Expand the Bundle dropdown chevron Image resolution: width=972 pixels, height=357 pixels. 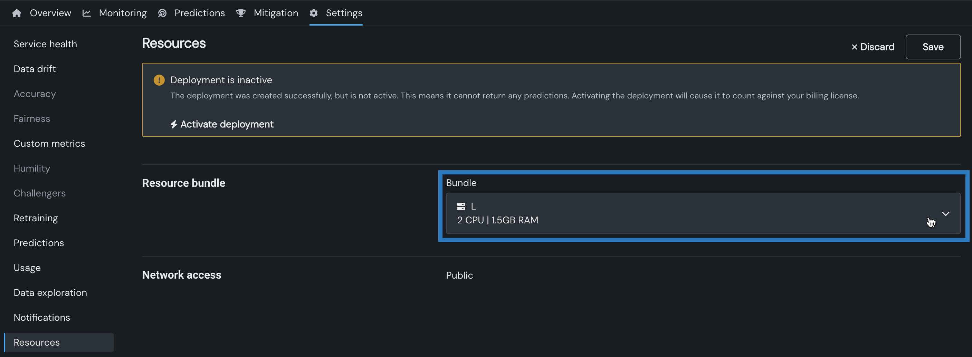point(945,214)
